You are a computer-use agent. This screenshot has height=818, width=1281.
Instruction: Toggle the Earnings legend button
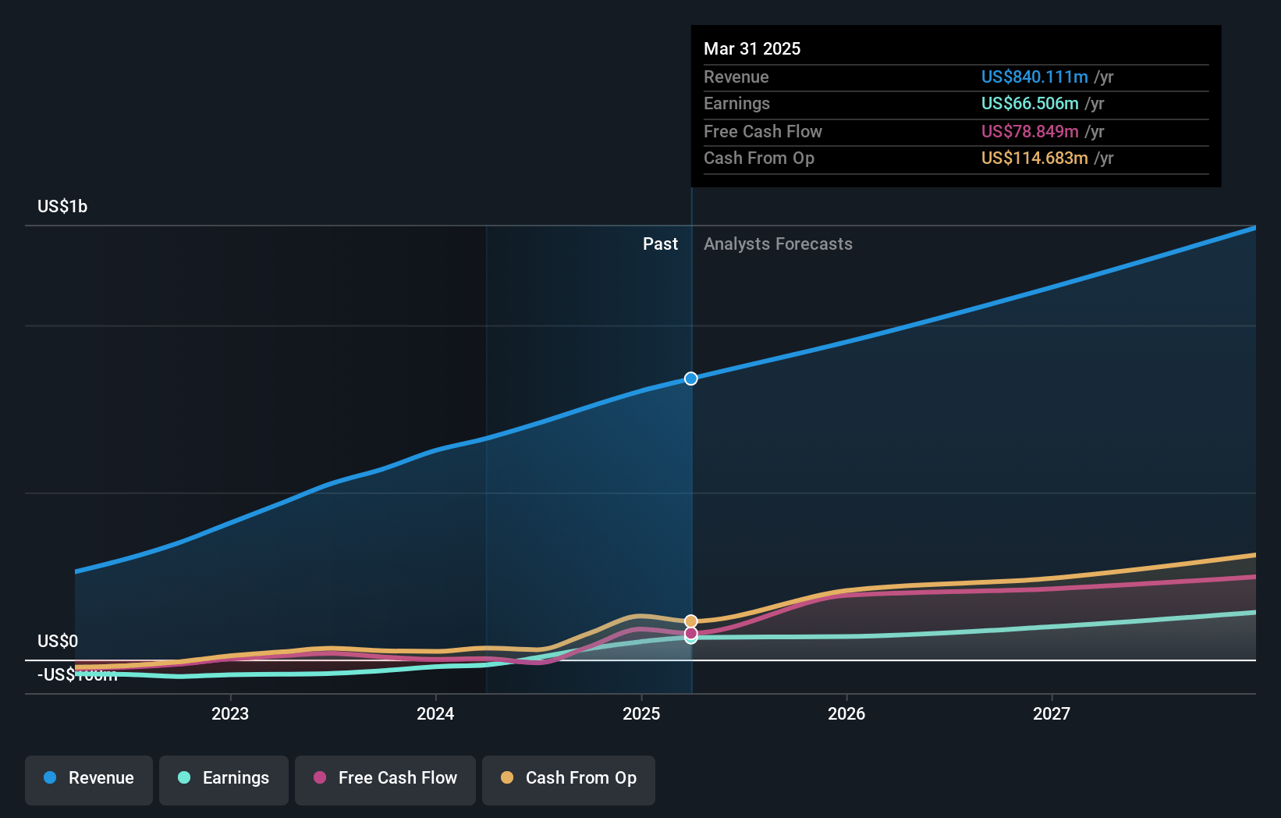224,780
